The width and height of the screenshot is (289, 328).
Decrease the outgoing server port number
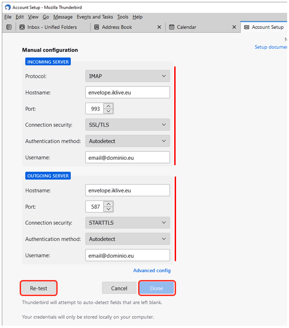(108, 209)
